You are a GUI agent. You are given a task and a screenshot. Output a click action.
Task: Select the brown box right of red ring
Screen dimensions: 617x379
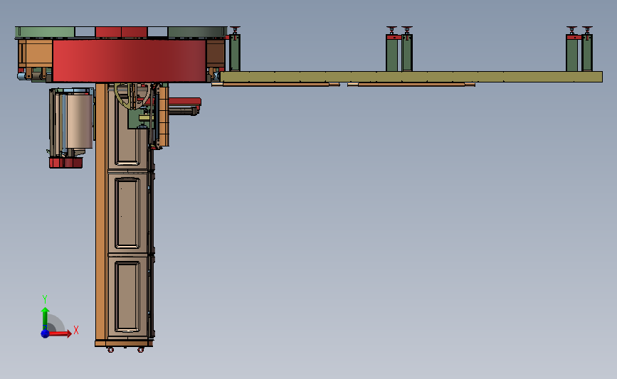(216, 53)
